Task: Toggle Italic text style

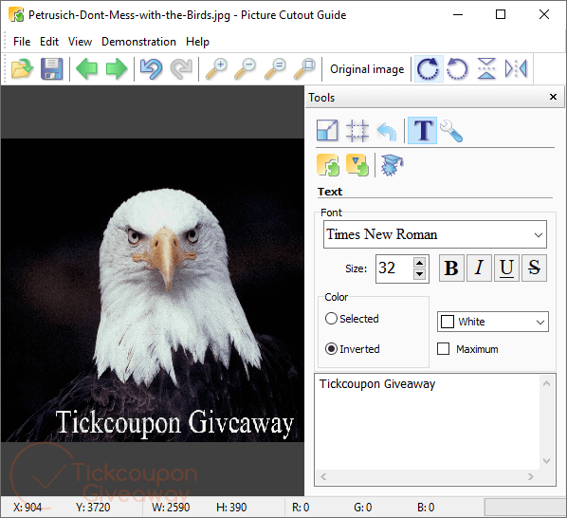Action: coord(479,268)
